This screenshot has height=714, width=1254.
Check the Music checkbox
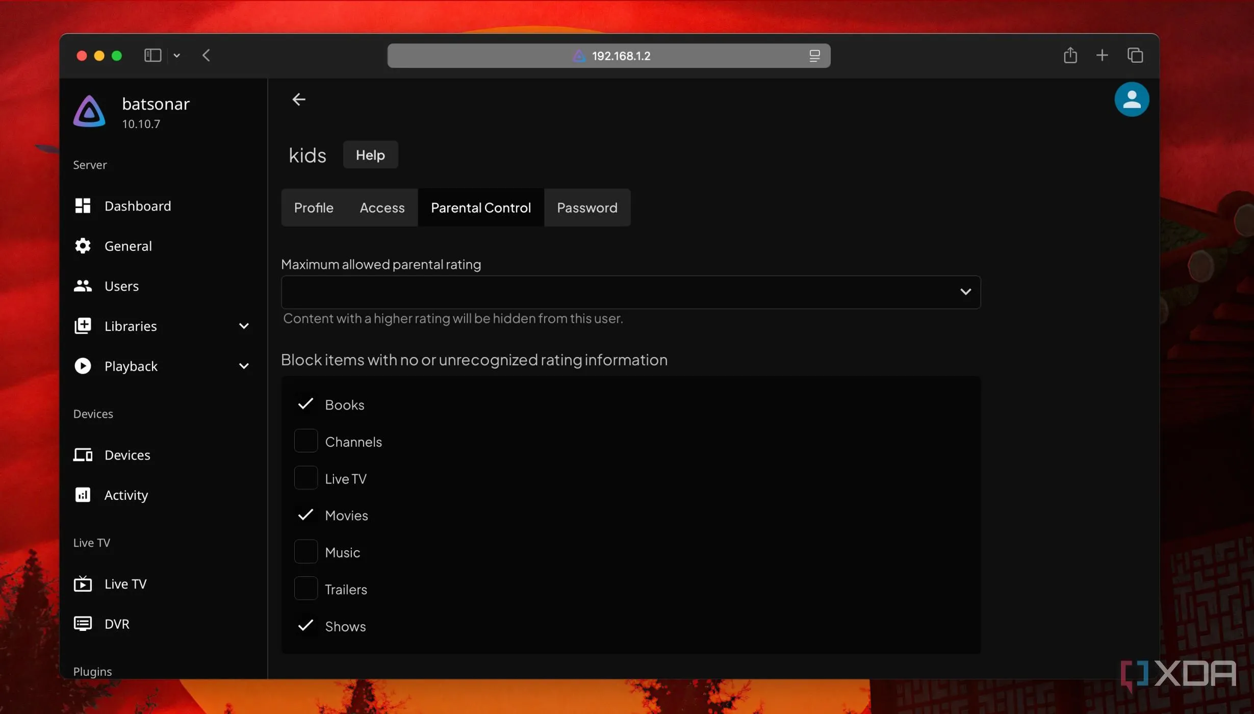(x=305, y=552)
